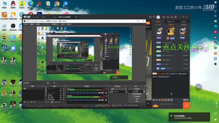Select 今日贡献 ranking sub-tab

[x=158, y=25]
